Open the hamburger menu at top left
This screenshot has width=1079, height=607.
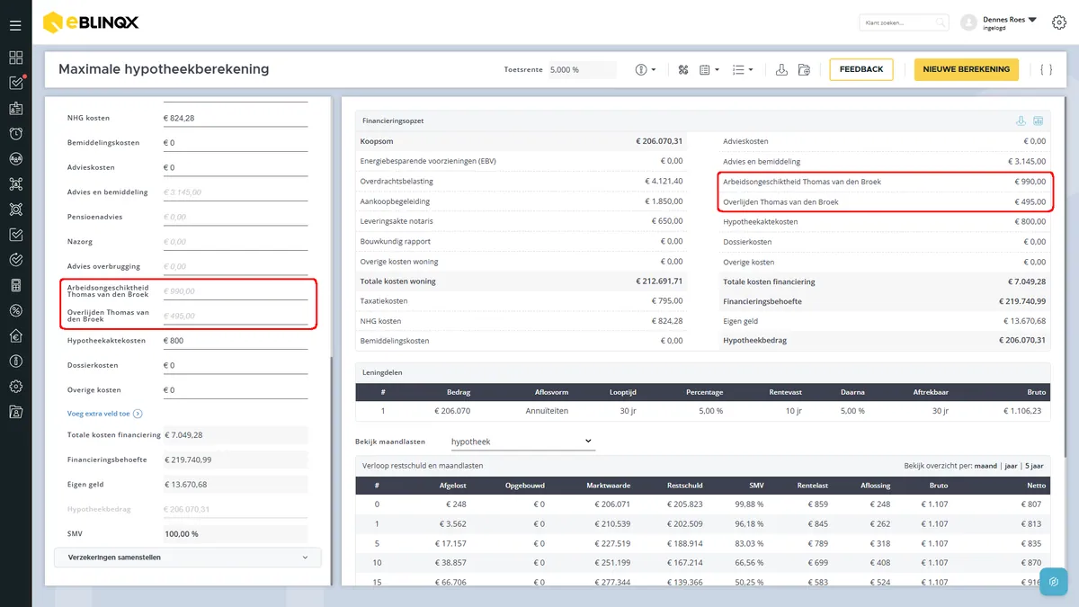[x=15, y=25]
